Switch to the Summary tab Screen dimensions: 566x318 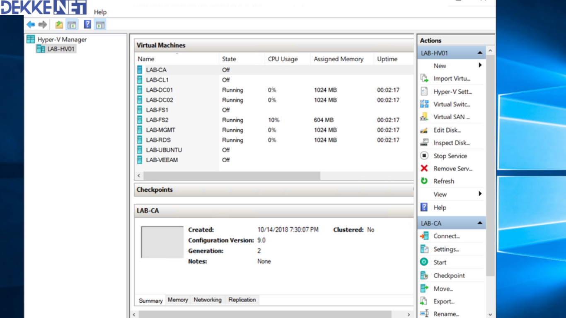click(x=150, y=301)
